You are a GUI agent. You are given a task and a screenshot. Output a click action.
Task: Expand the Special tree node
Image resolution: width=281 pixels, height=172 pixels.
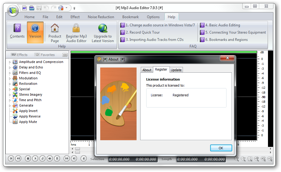(x=10, y=89)
